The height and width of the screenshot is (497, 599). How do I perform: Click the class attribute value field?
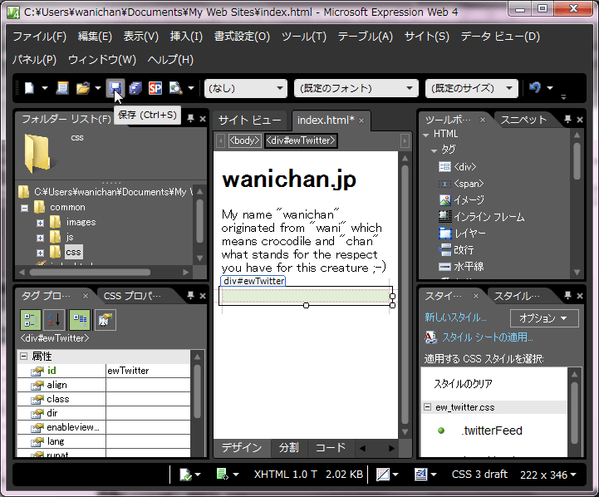(x=148, y=399)
